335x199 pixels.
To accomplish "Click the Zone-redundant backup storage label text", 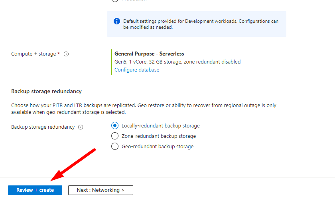I will [x=159, y=136].
